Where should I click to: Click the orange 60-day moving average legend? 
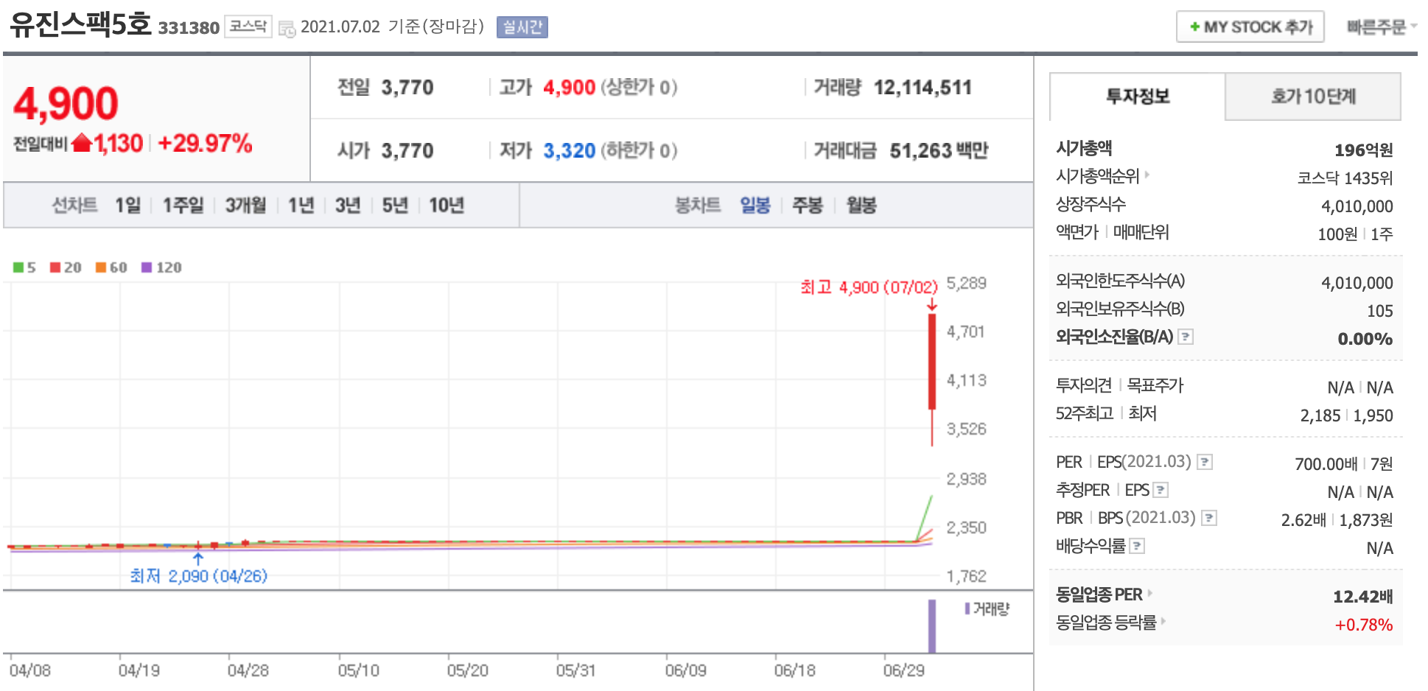click(x=111, y=267)
